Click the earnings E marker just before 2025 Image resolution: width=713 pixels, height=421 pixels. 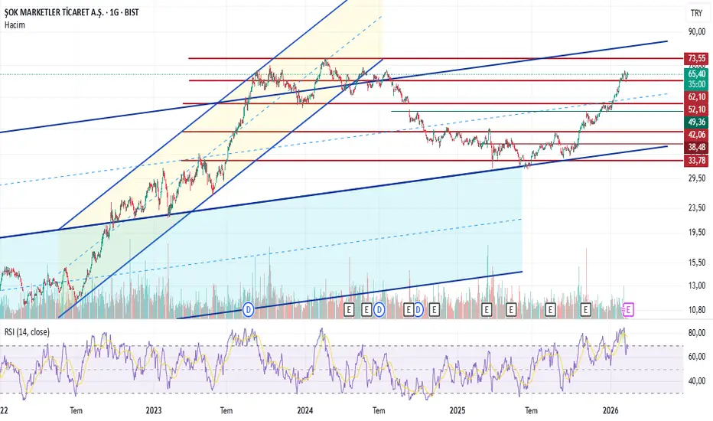(435, 310)
